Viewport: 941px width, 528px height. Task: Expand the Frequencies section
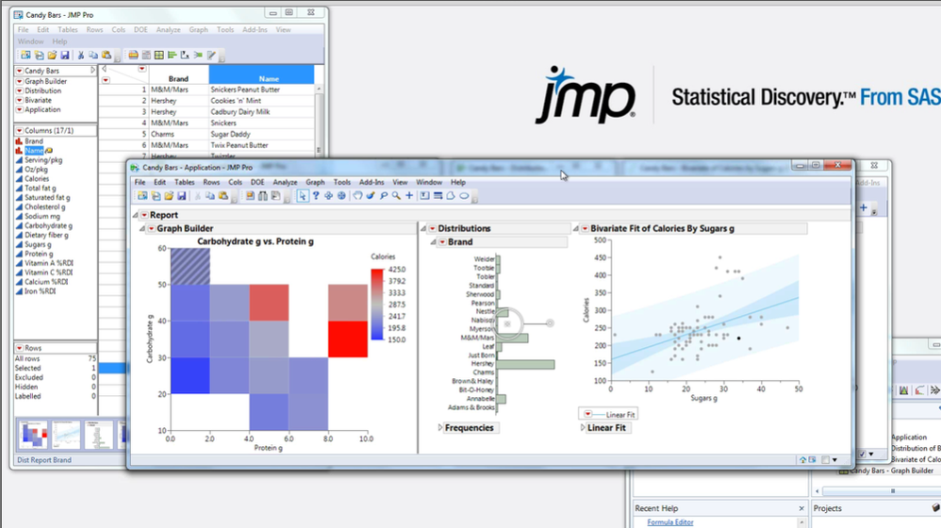(440, 428)
